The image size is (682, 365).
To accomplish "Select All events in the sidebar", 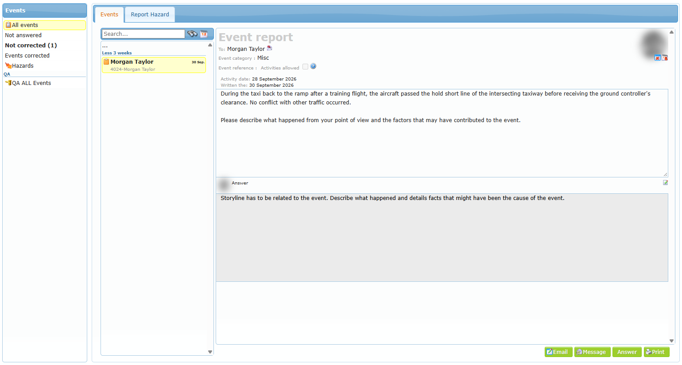I will (x=44, y=25).
